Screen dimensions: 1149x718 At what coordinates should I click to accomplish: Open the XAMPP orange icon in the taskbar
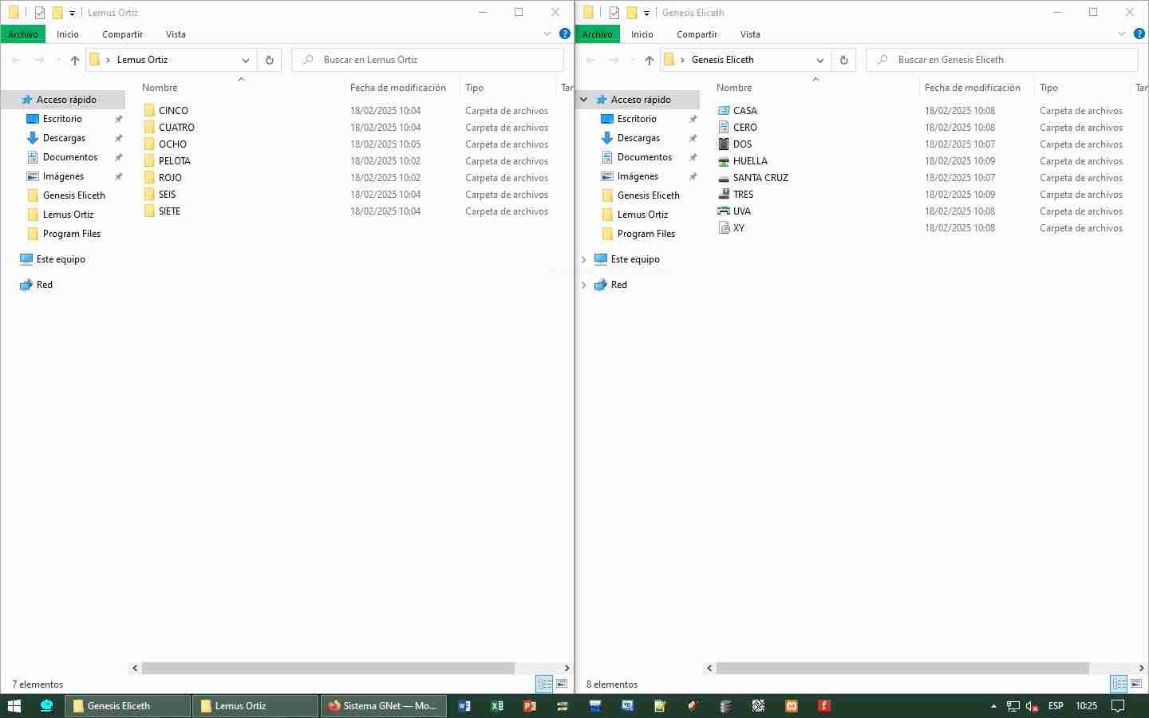coord(792,706)
